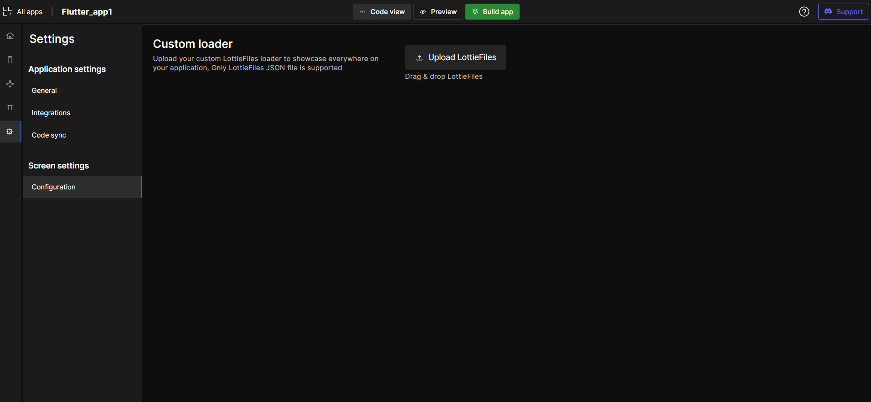The height and width of the screenshot is (402, 871).
Task: Contact Support via the Discord button
Action: coord(843,12)
